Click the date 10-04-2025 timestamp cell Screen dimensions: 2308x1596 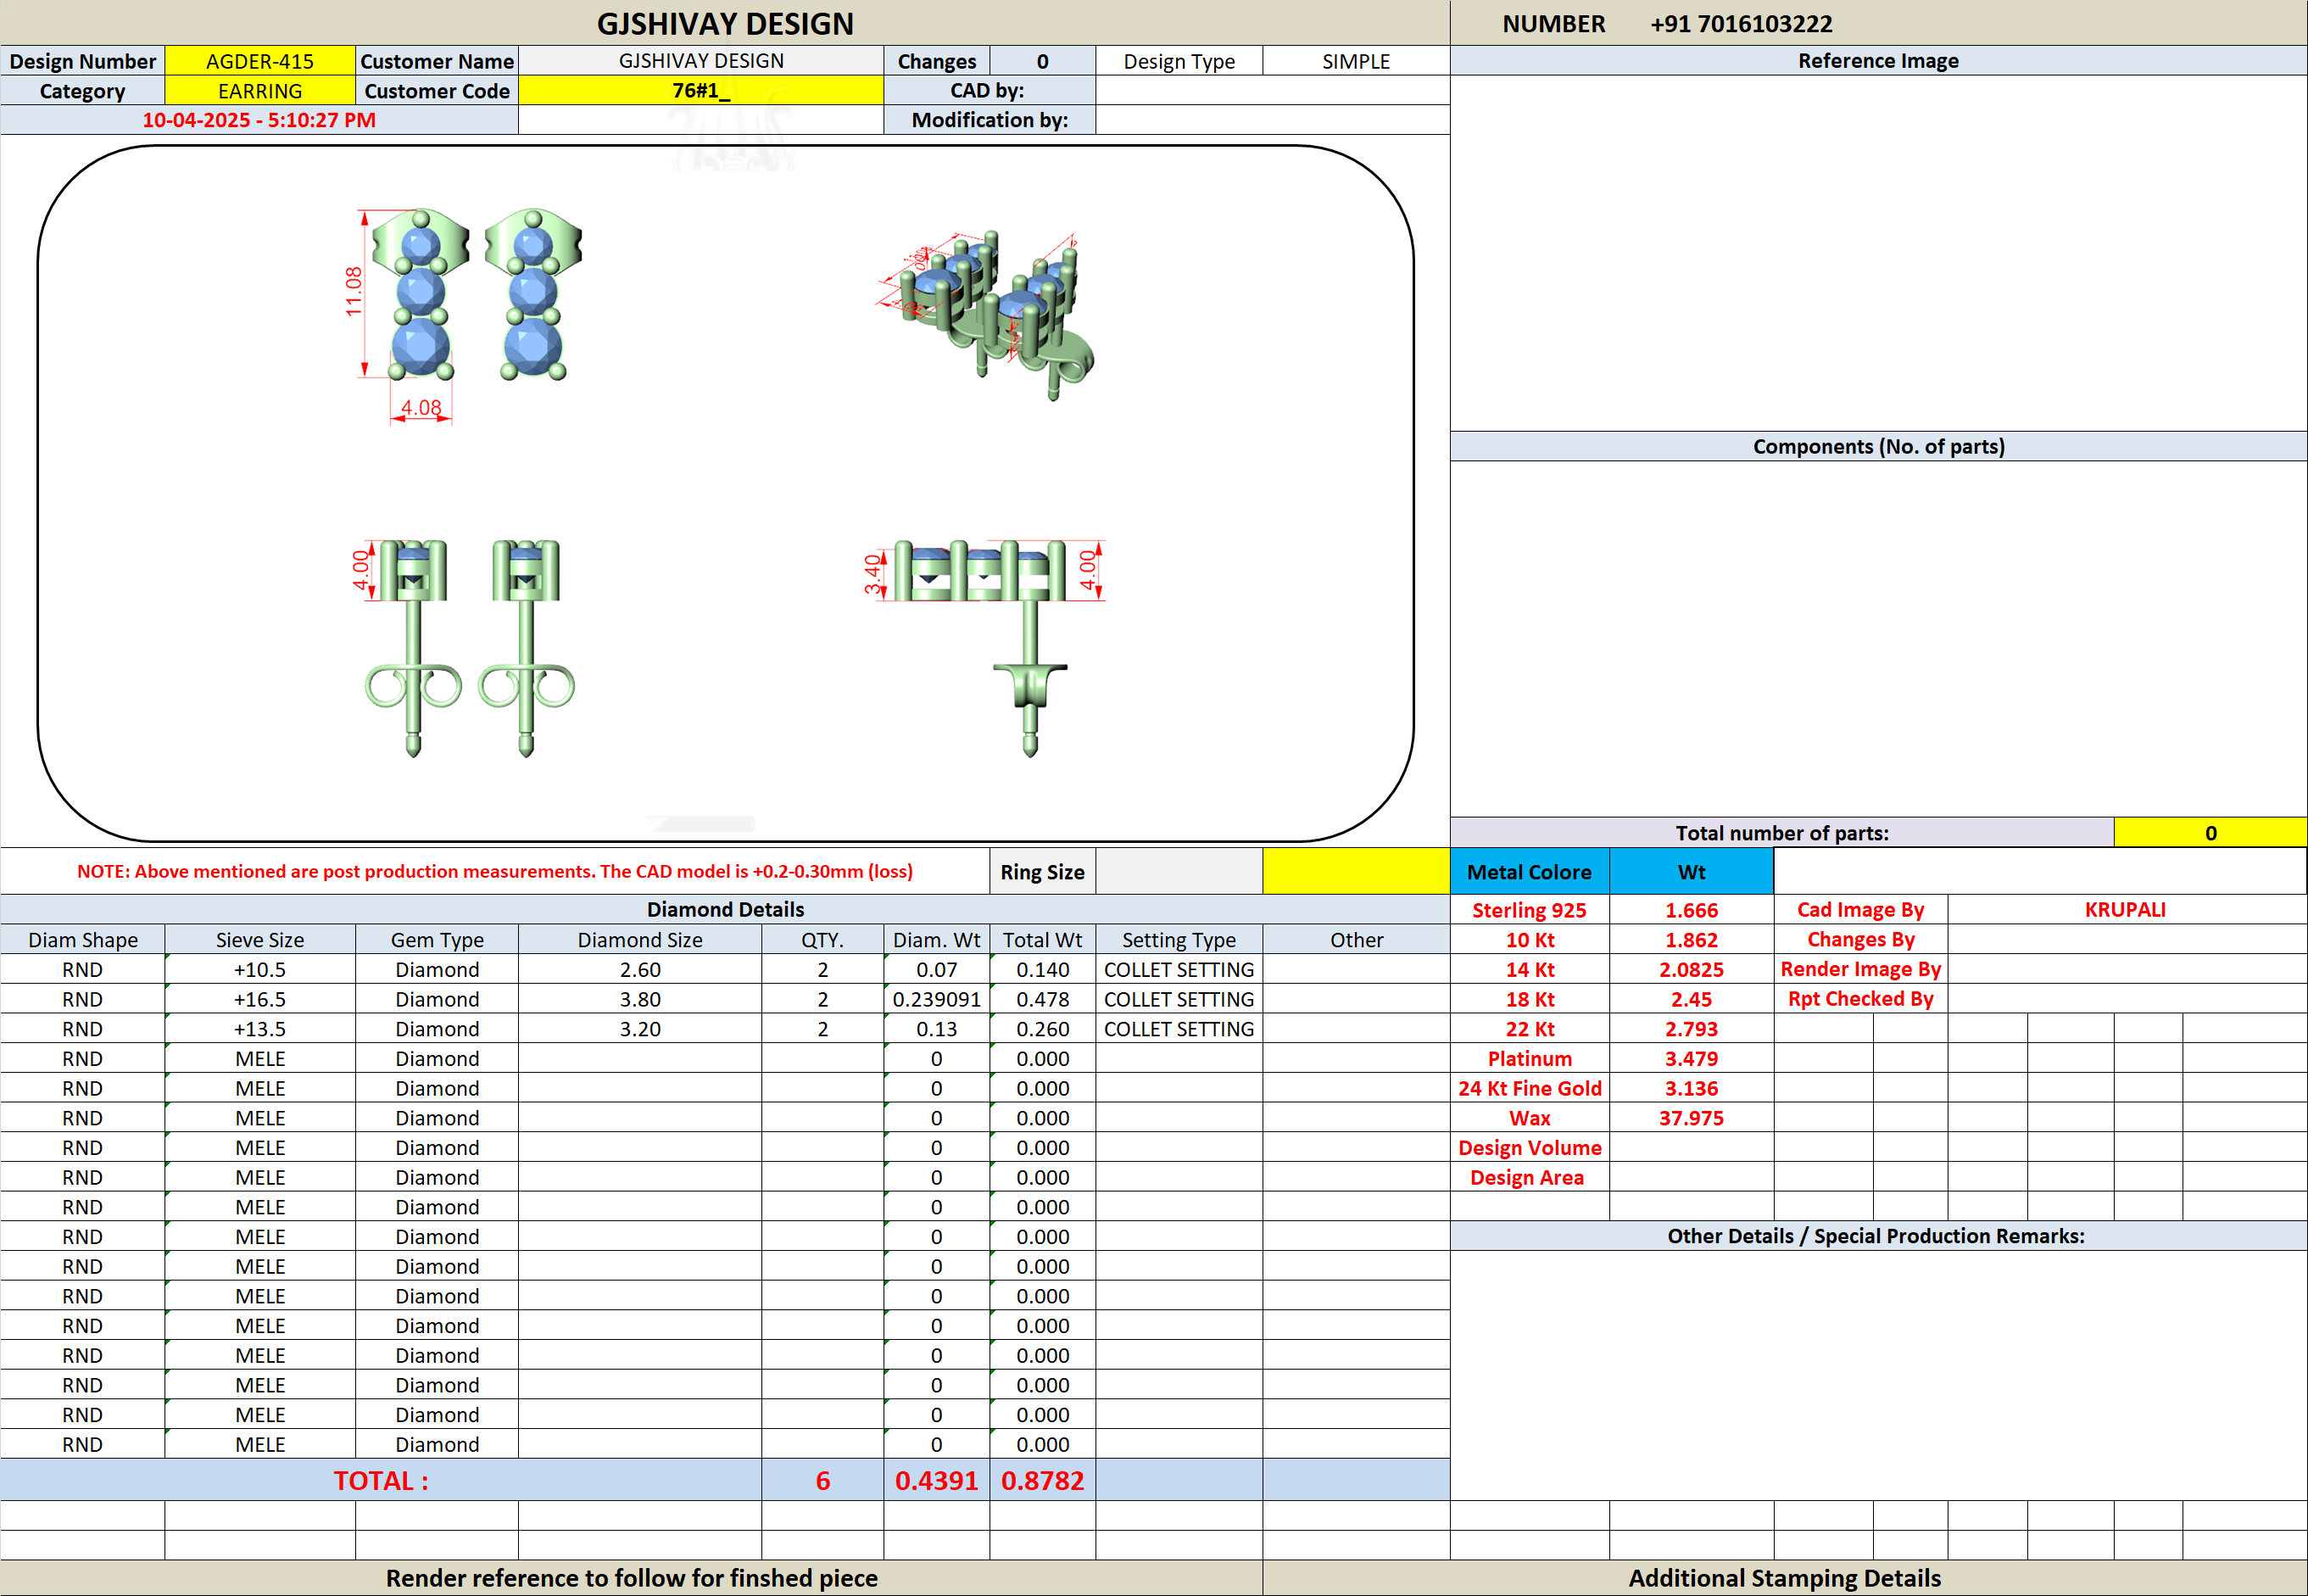(259, 120)
